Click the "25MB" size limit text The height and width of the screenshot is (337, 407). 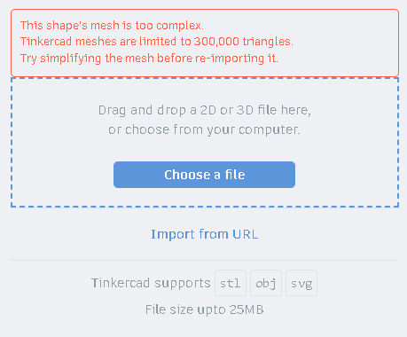pos(247,310)
